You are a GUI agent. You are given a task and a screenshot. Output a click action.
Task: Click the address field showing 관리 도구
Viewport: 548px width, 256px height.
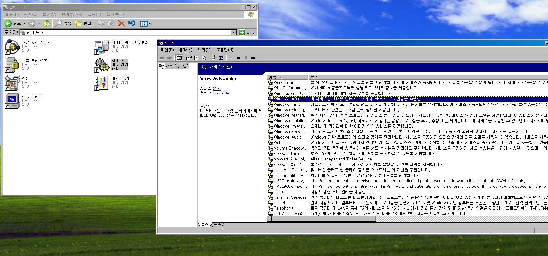point(126,32)
